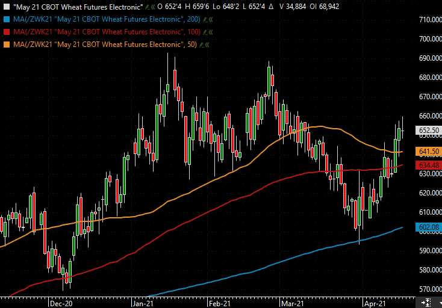The height and width of the screenshot is (308, 442).
Task: Click the red MA 100 color swatch
Action: point(7,32)
